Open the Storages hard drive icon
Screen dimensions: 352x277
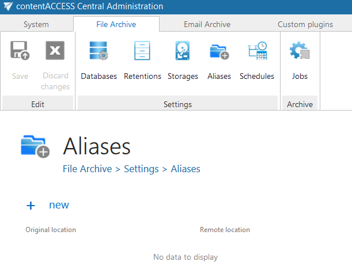coord(183,51)
